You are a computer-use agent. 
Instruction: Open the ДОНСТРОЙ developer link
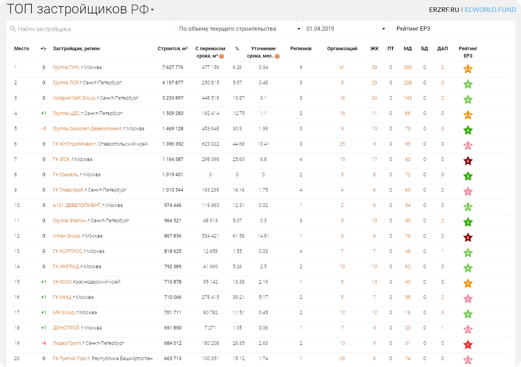tap(66, 328)
